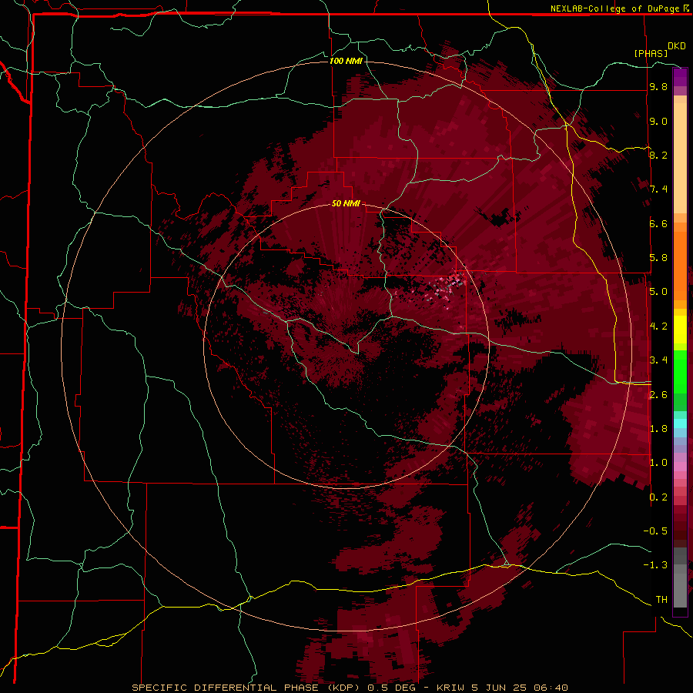Click the 5 JUN 25 date in caption
Image resolution: width=693 pixels, height=693 pixels.
click(500, 688)
